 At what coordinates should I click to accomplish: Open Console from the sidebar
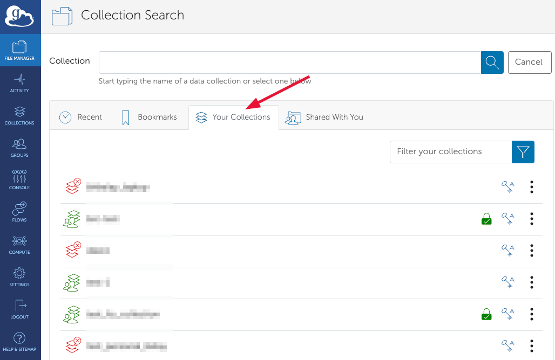(x=20, y=179)
